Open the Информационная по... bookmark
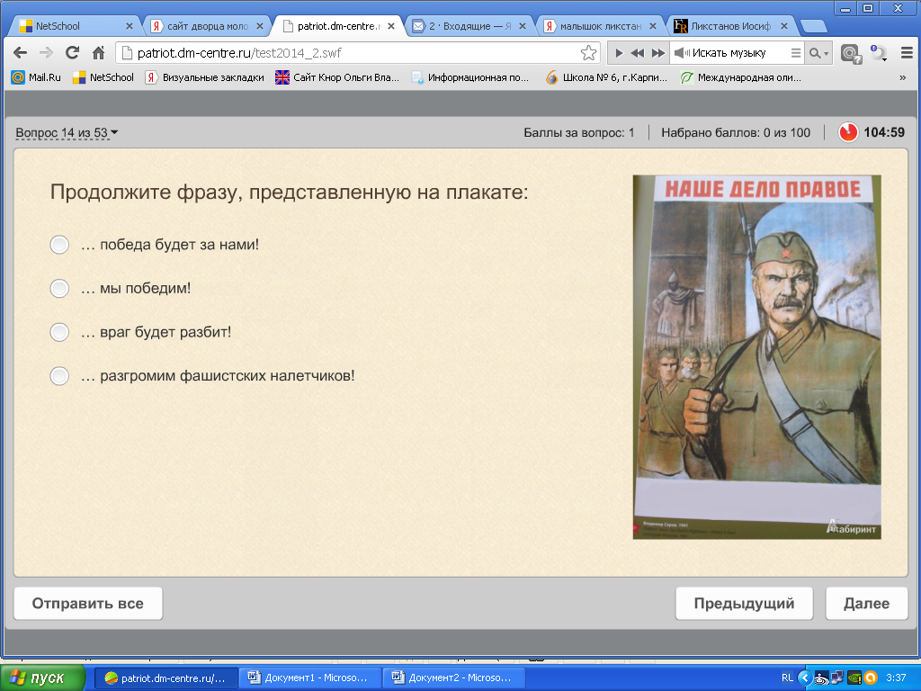The image size is (921, 691). coord(469,77)
